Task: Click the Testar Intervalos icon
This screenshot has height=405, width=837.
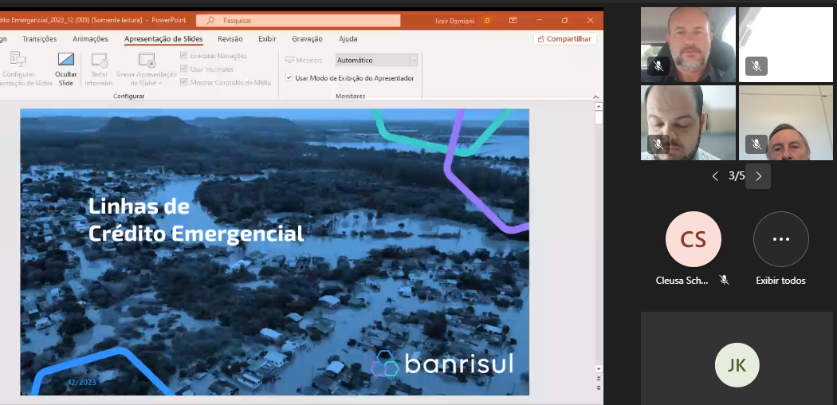Action: point(99,60)
